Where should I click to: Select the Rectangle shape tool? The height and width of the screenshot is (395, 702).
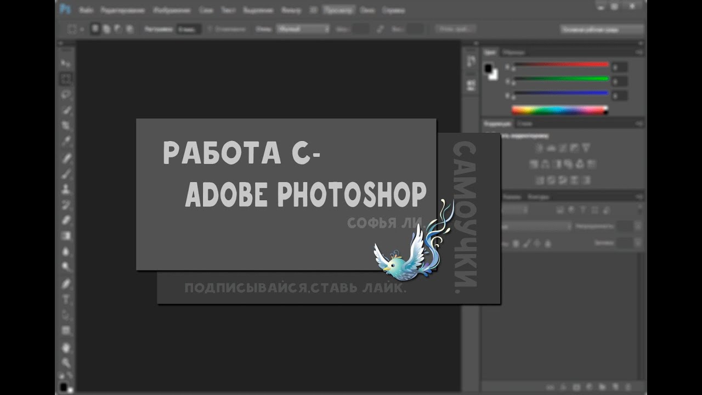[x=66, y=330]
